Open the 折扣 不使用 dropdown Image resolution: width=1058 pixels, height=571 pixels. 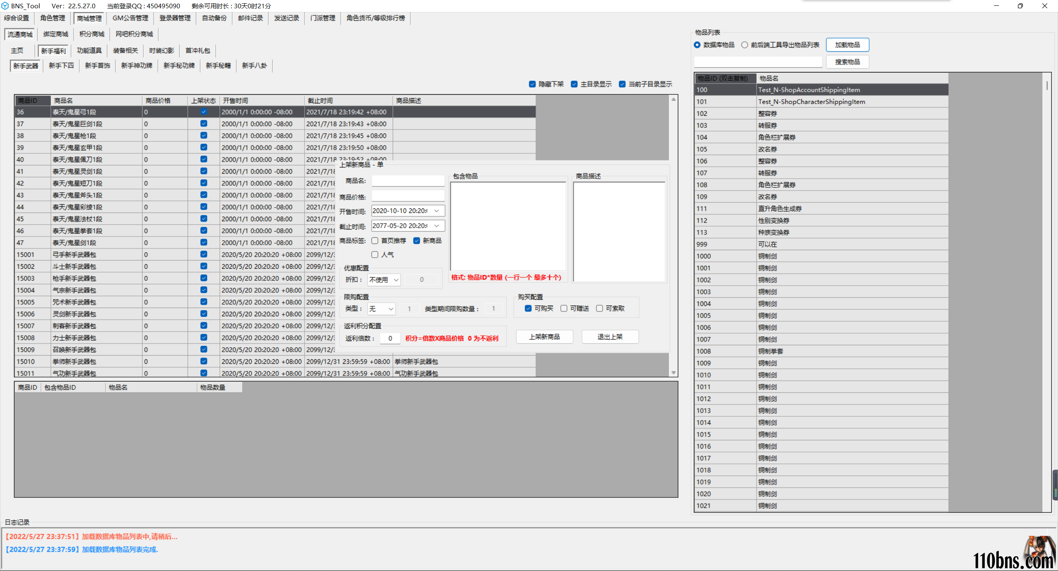point(384,280)
